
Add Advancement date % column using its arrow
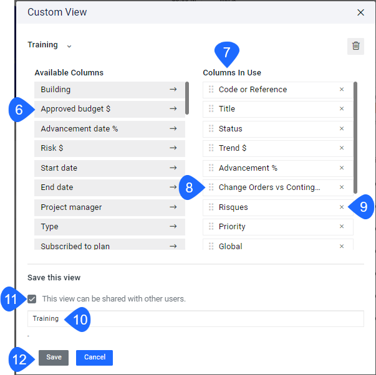point(173,129)
